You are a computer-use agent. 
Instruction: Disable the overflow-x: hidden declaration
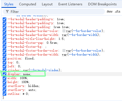click(4, 86)
